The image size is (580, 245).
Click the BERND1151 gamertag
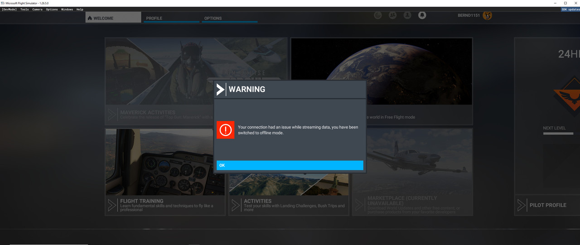(469, 16)
